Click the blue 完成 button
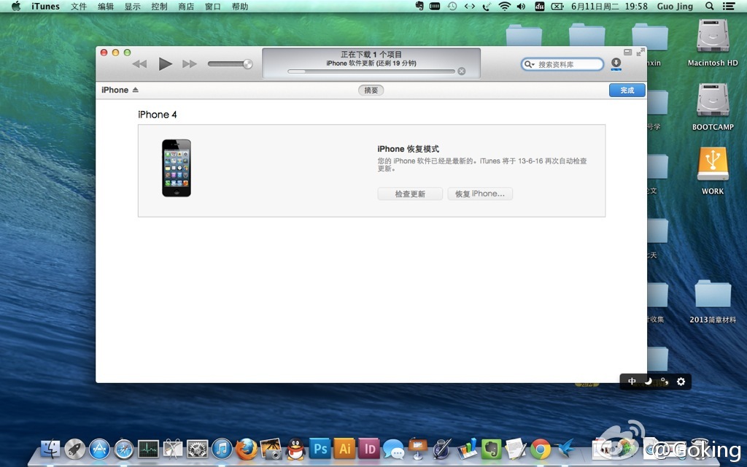 (x=627, y=90)
